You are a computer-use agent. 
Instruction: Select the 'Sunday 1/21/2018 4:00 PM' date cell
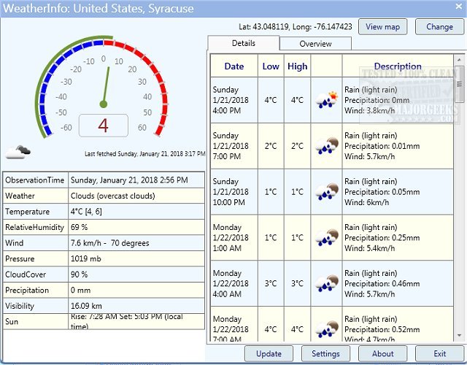click(x=234, y=100)
